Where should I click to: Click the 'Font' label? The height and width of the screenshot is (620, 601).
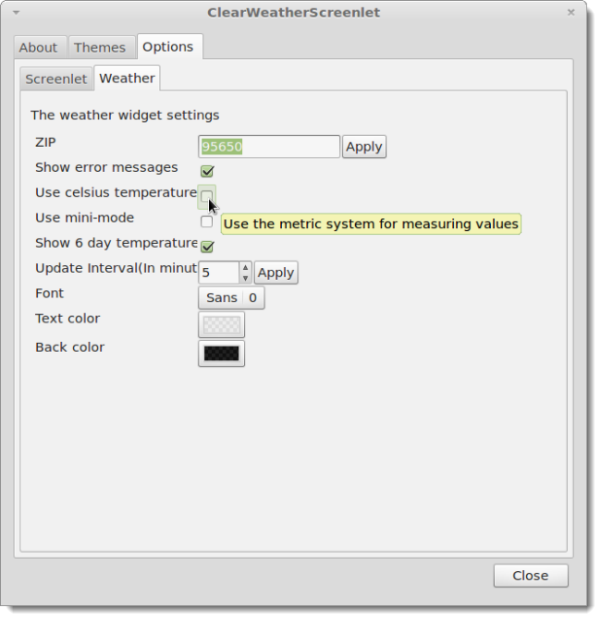pyautogui.click(x=49, y=294)
